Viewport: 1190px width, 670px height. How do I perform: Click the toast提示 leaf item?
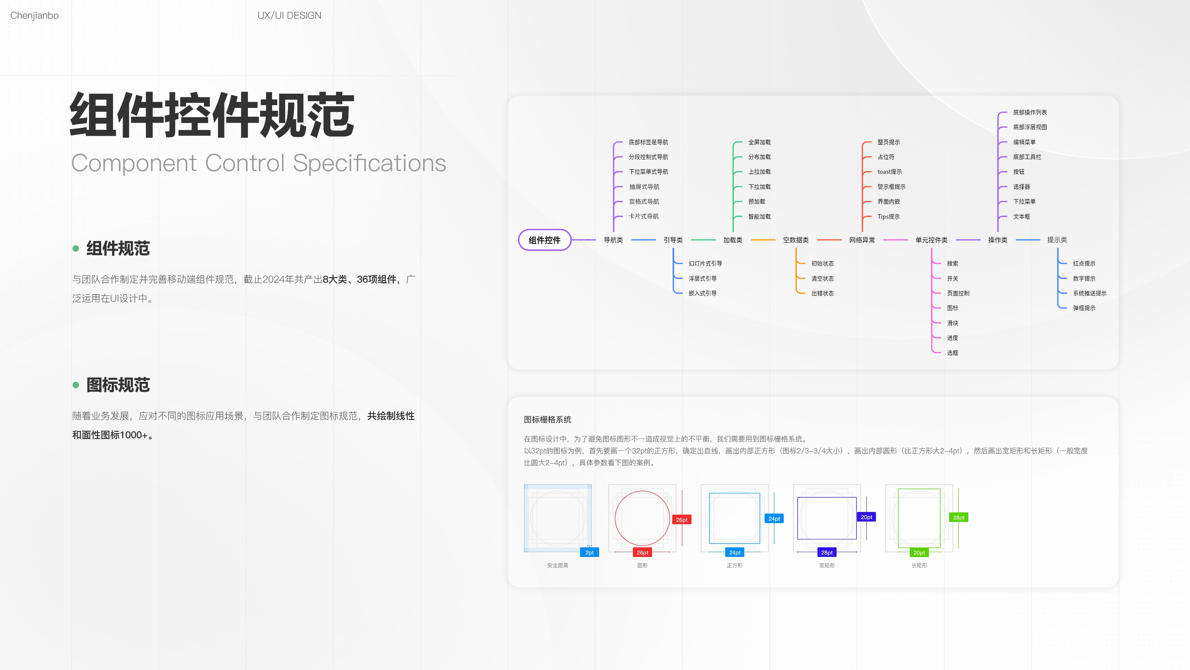889,171
